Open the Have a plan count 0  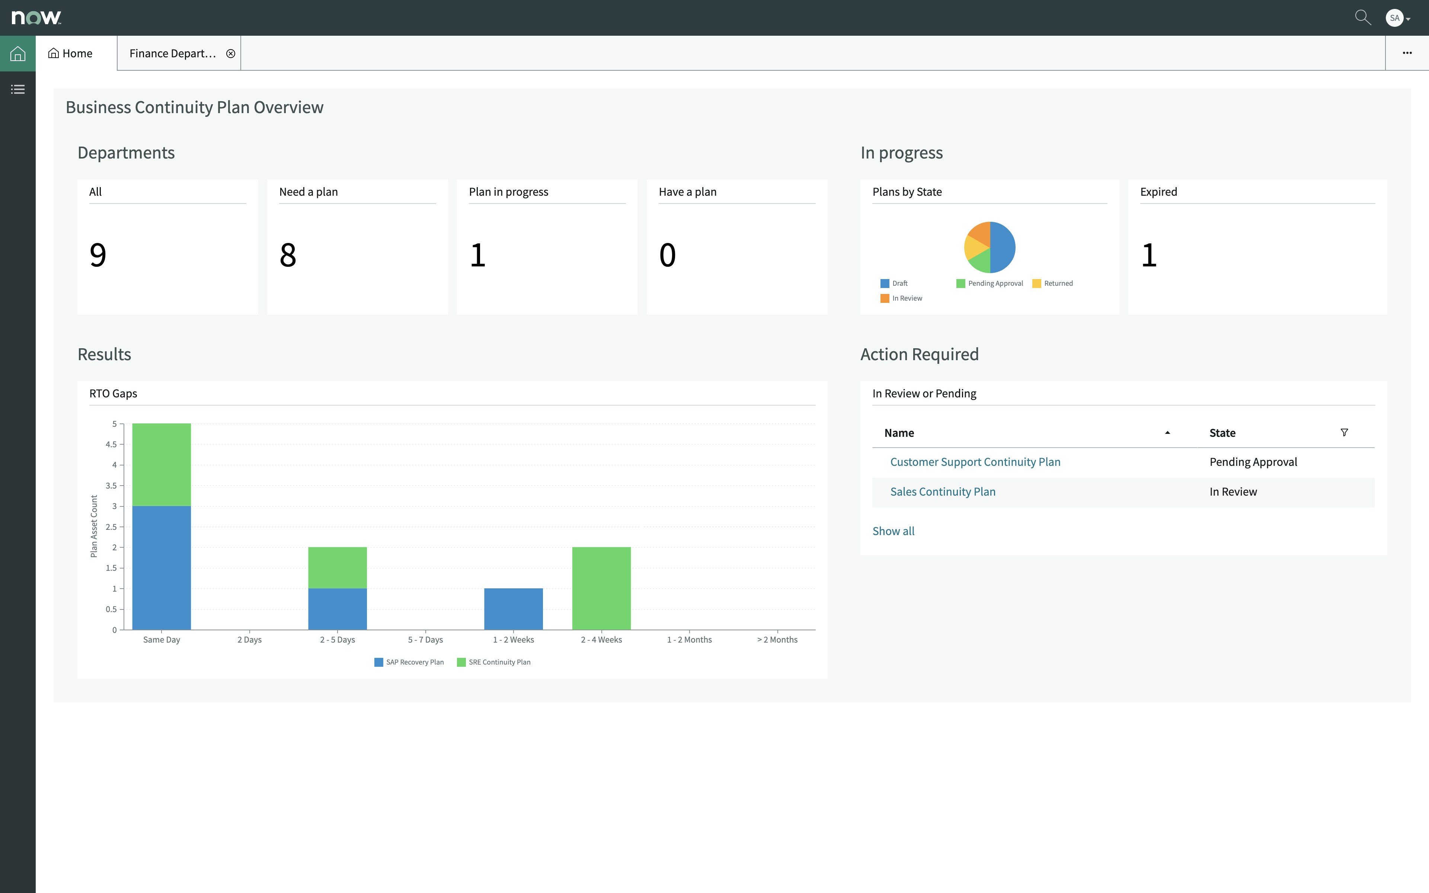point(667,255)
